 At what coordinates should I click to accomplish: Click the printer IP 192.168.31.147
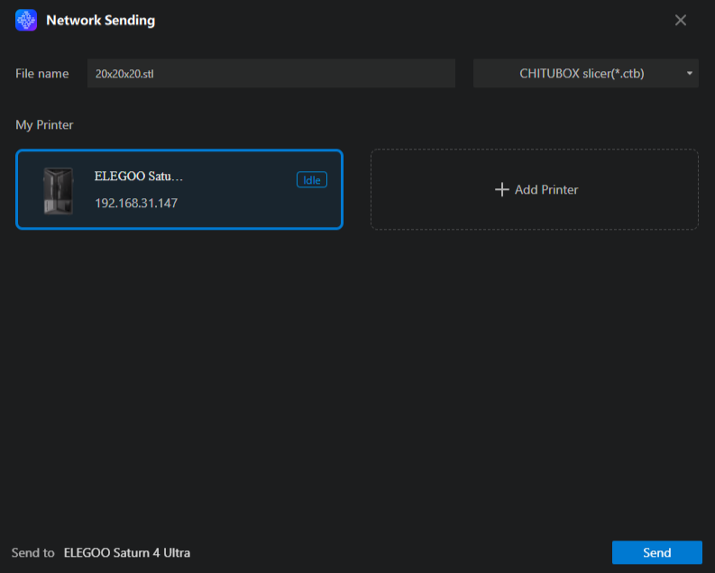click(x=136, y=203)
